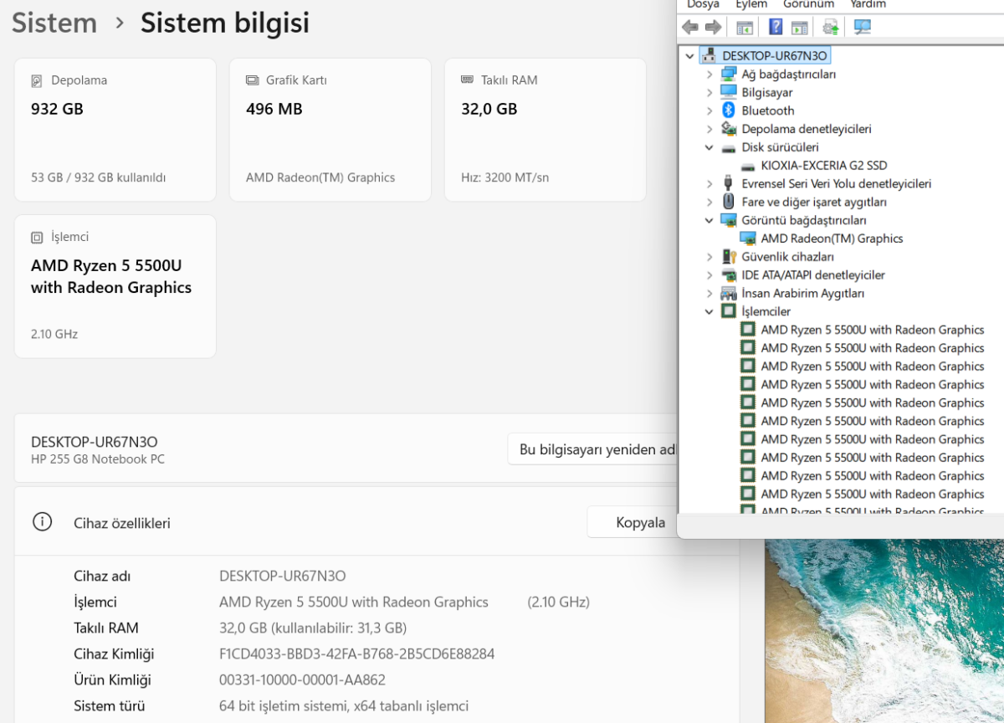Select AMD Radeon(TM) Graphics display adapter item
1004x723 pixels.
[832, 238]
